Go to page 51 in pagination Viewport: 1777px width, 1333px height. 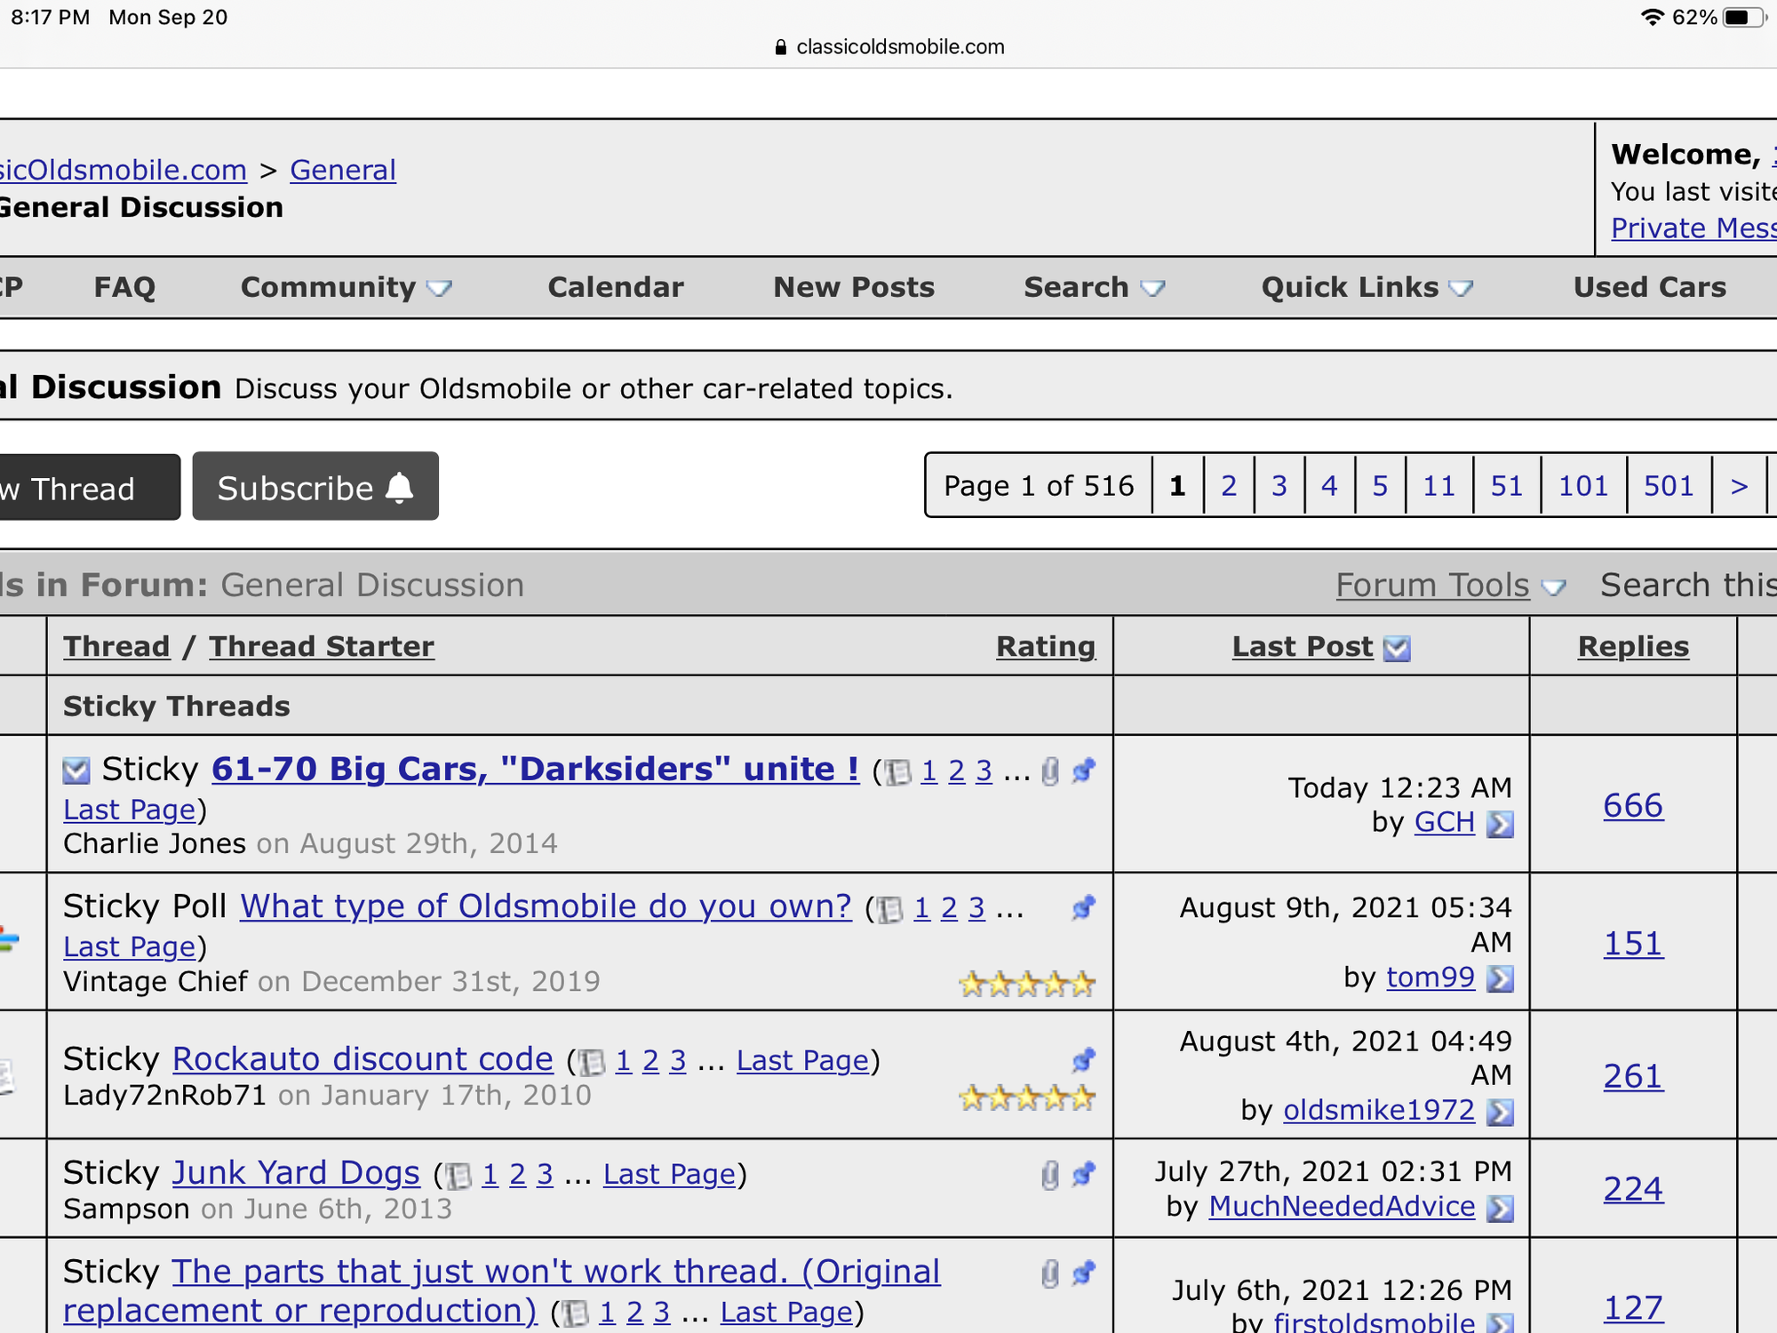(x=1506, y=485)
